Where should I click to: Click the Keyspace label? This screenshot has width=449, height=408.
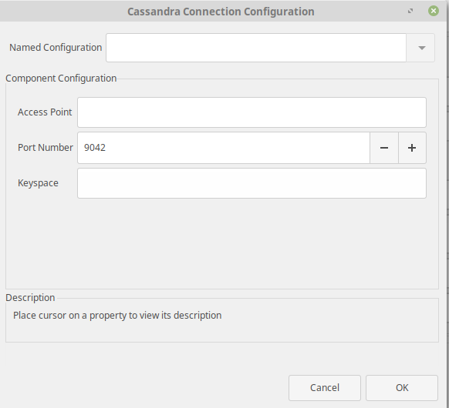[38, 183]
